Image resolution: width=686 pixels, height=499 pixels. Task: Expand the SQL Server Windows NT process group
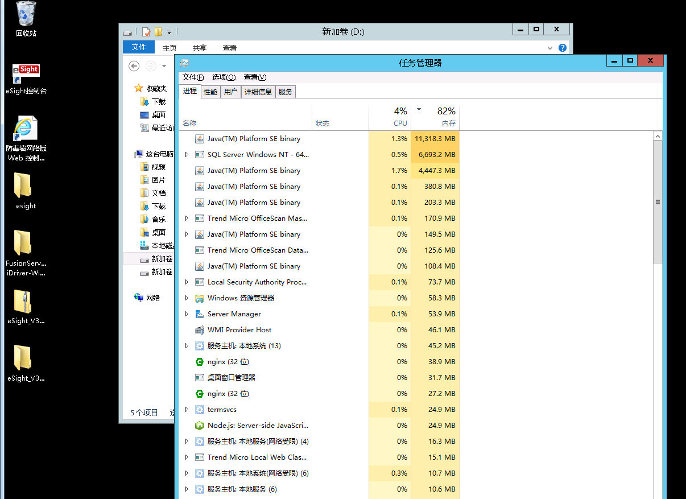pyautogui.click(x=187, y=155)
